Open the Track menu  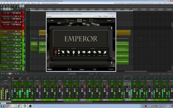coord(19,3)
